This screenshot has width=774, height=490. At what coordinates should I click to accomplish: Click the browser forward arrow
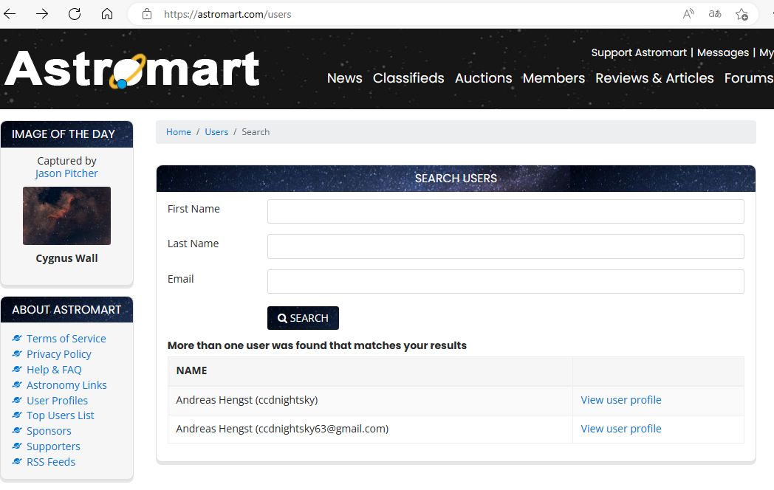(42, 14)
